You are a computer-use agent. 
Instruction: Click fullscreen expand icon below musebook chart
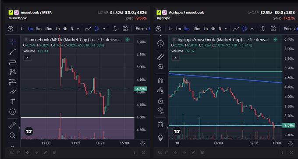[143, 152]
